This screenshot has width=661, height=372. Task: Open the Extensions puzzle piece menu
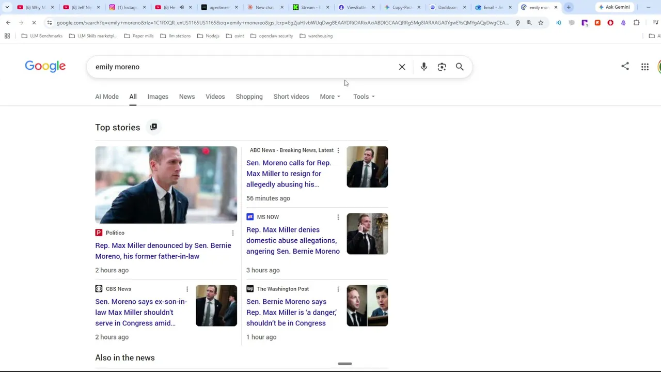pos(636,23)
